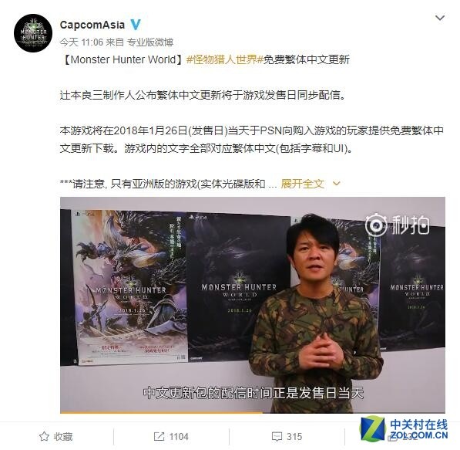The width and height of the screenshot is (460, 450).
Task: Click the 1104 repost count
Action: tap(179, 436)
